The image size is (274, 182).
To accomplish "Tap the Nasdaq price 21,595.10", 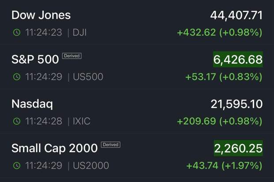I will pyautogui.click(x=236, y=104).
